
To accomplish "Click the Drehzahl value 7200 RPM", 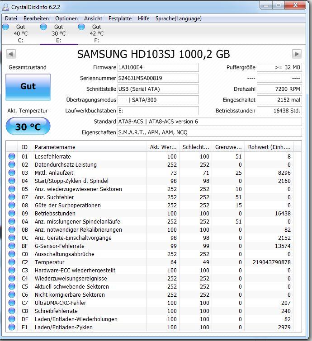I will [x=279, y=89].
